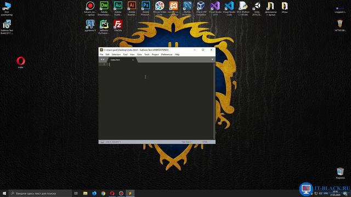Select the Visual Studio Code desktop icon
Image resolution: width=351 pixels, height=197 pixels.
[x=229, y=9]
